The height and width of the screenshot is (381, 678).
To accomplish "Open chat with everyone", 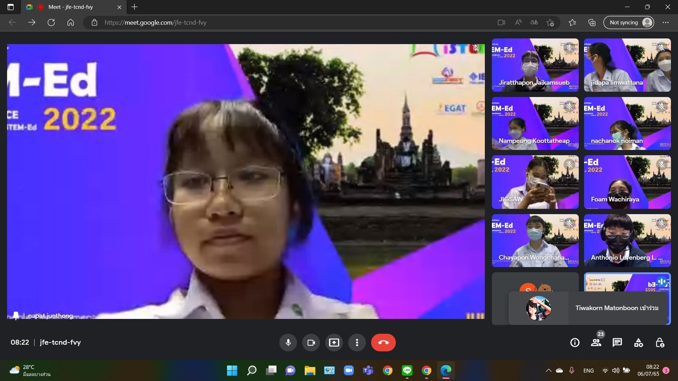I will [x=617, y=343].
